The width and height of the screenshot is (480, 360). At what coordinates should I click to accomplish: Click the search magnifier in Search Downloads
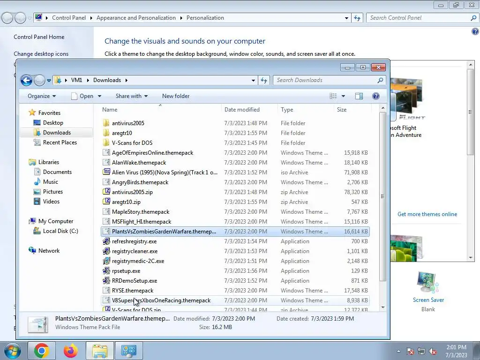coord(380,80)
